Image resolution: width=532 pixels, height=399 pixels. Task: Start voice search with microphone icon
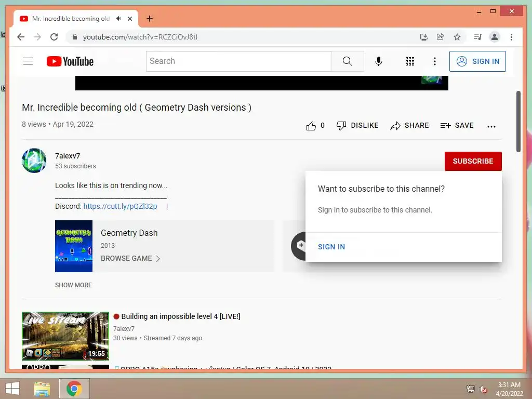tap(379, 61)
